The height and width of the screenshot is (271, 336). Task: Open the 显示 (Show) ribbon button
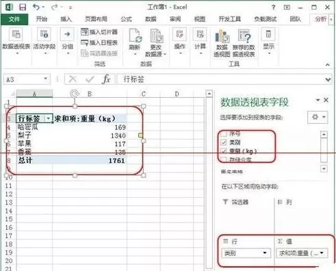(268, 42)
